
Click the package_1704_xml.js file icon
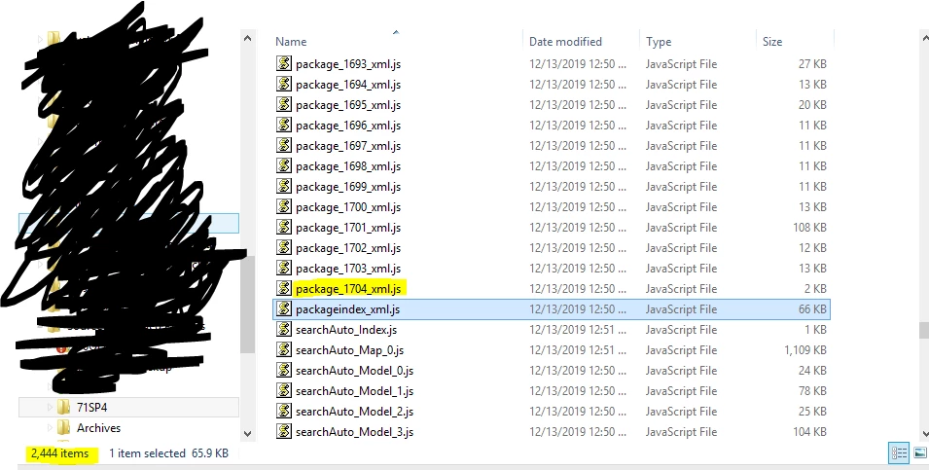(x=284, y=289)
